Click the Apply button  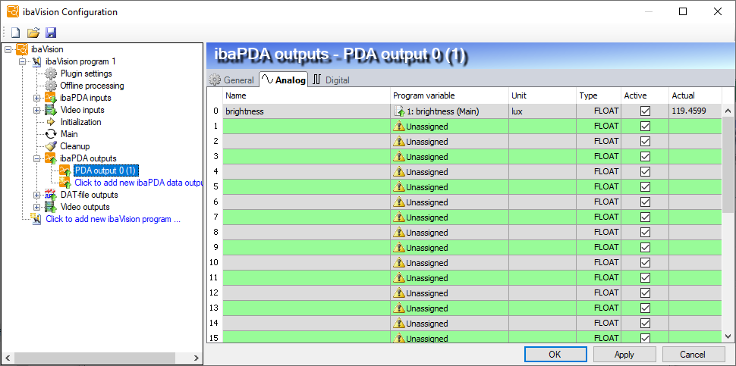click(624, 355)
